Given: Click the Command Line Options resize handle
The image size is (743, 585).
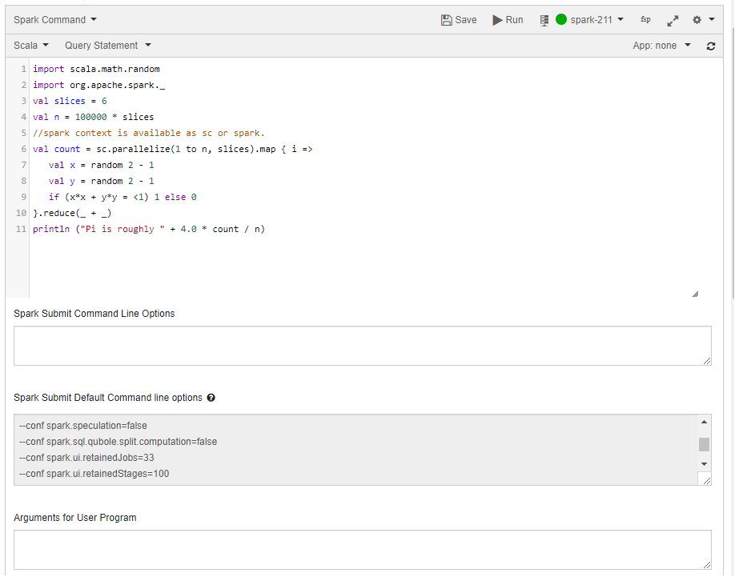Looking at the screenshot, I should [x=707, y=361].
